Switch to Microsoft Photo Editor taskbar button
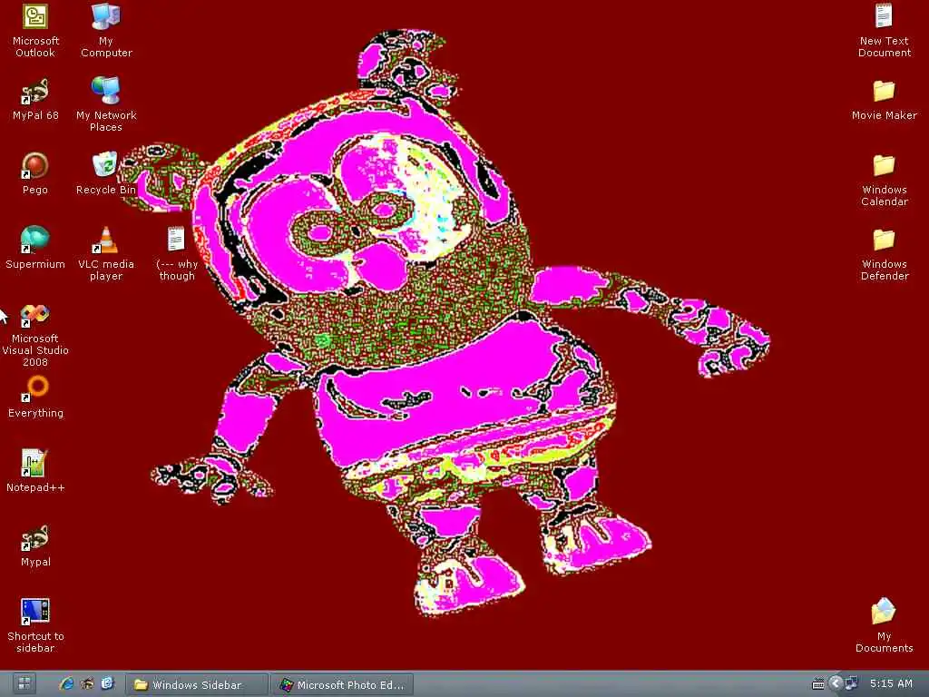 click(x=342, y=684)
